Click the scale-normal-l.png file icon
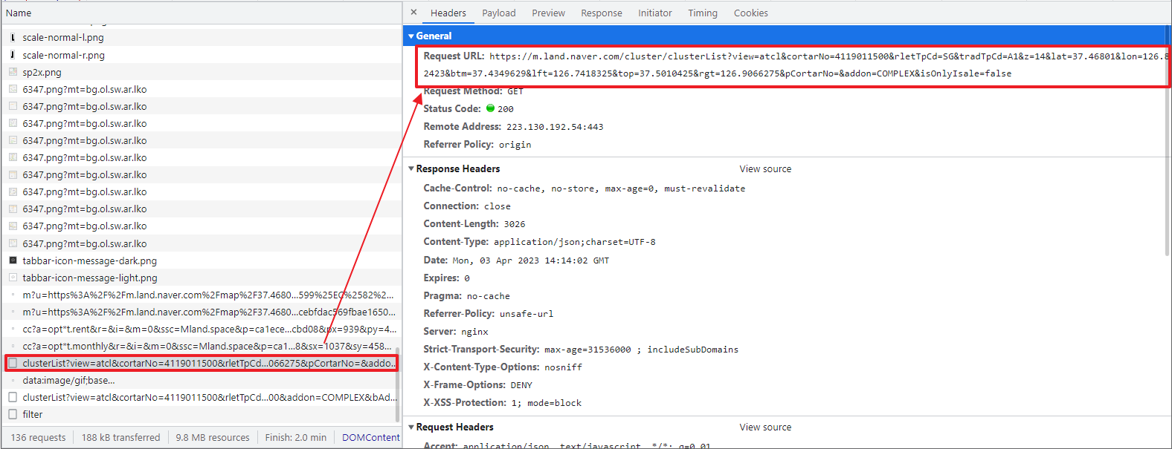 coord(13,37)
